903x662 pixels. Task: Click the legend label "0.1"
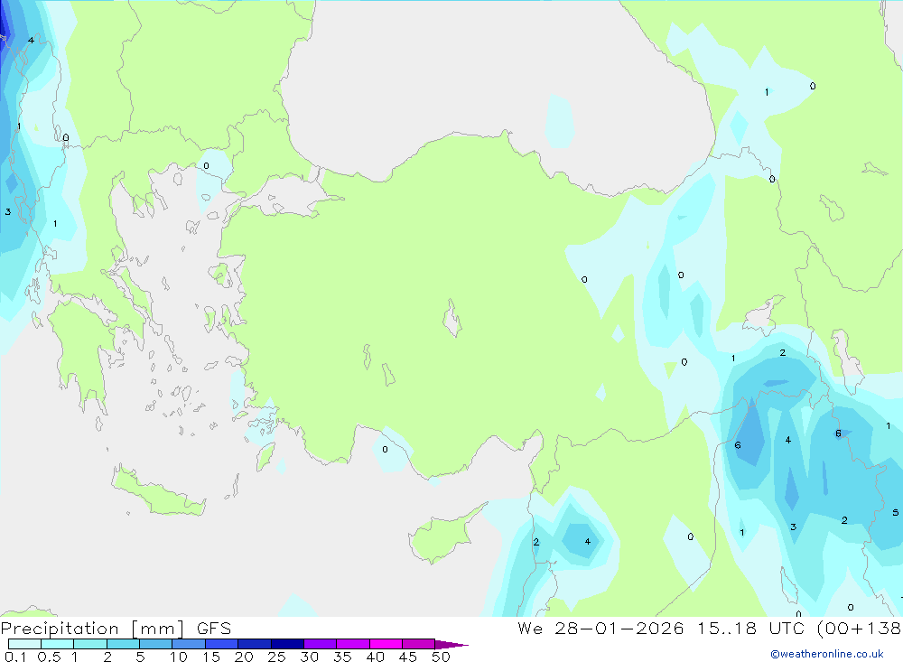tap(15, 657)
